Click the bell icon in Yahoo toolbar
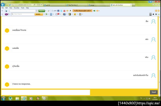Image resolution: width=161 pixels, height=106 pixels. (153, 14)
